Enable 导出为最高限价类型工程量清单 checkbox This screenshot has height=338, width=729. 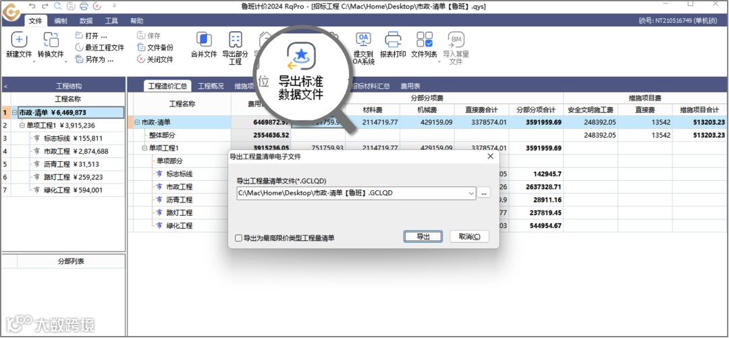pos(238,238)
